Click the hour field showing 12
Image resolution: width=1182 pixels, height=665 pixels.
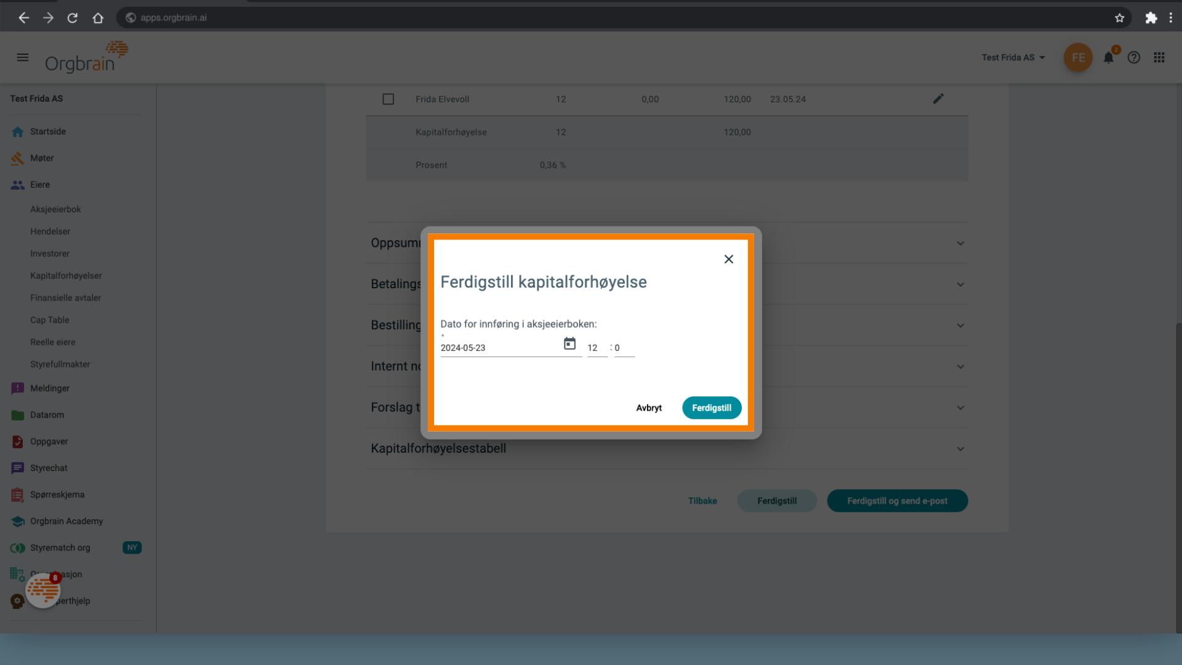click(597, 348)
